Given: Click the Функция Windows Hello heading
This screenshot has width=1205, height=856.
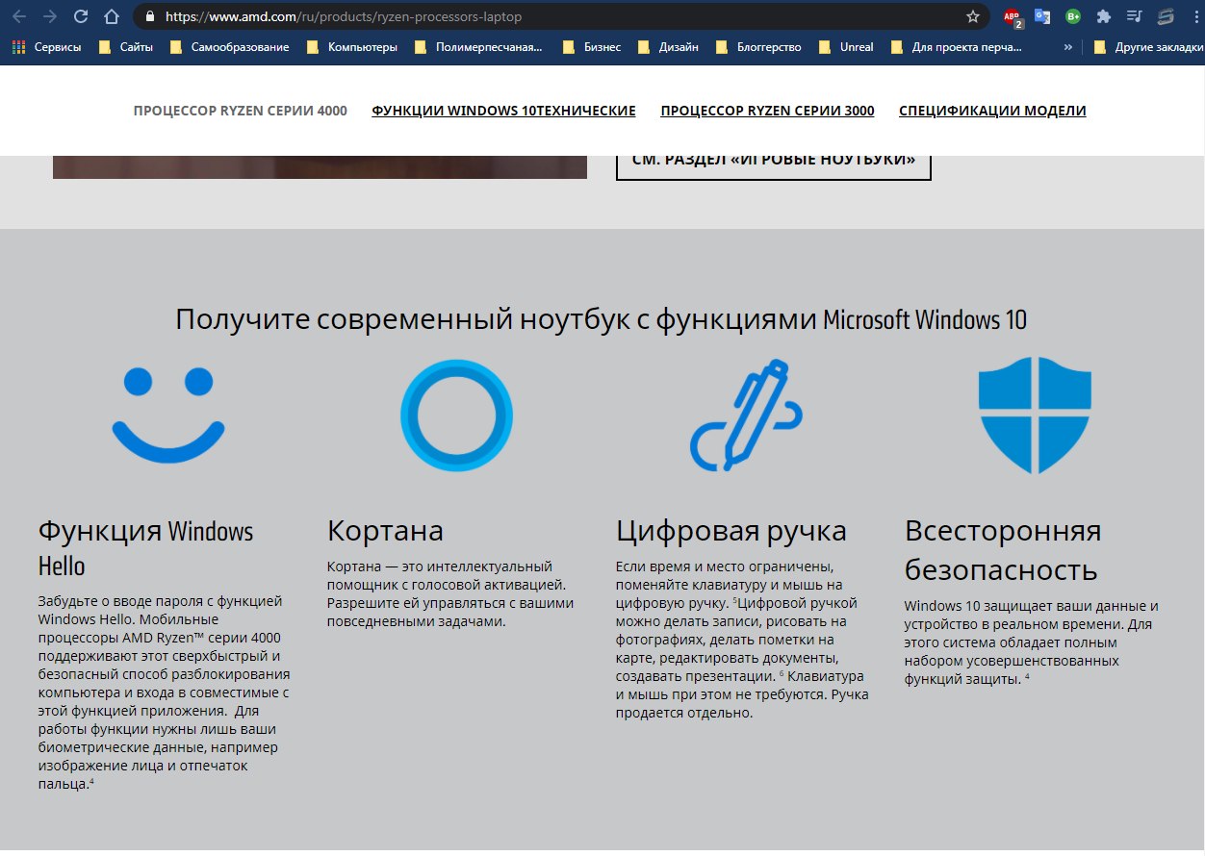Looking at the screenshot, I should pos(145,547).
